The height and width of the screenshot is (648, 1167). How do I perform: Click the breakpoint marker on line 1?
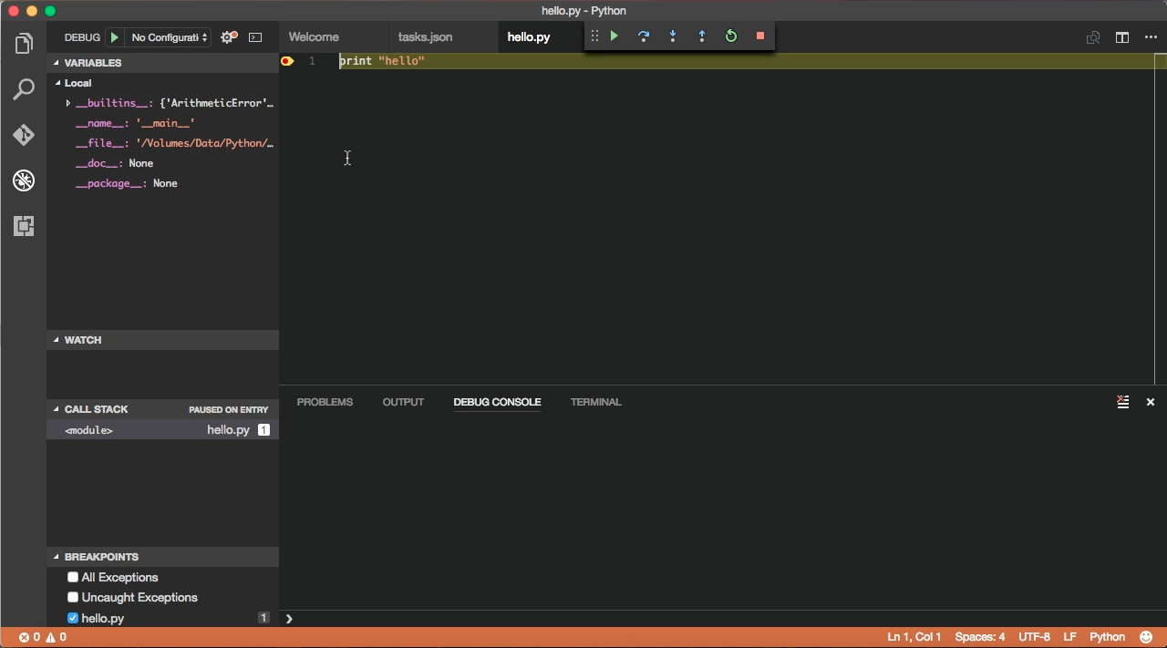pyautogui.click(x=287, y=61)
